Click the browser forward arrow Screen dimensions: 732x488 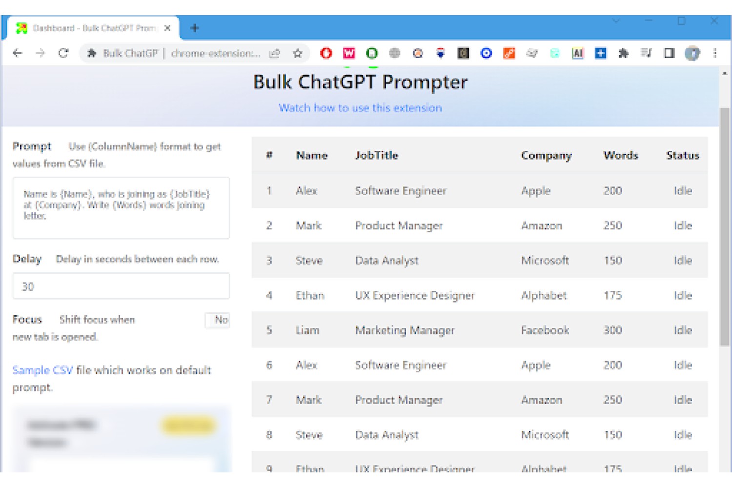coord(40,53)
